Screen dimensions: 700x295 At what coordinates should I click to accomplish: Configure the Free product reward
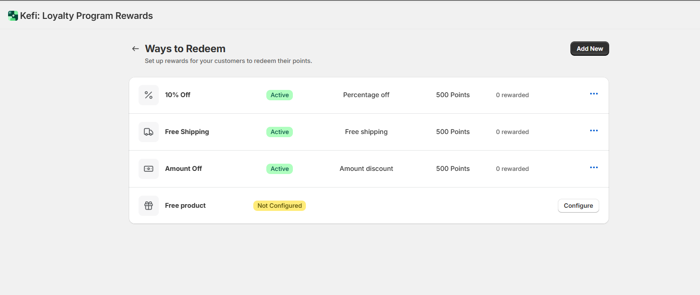(x=579, y=206)
